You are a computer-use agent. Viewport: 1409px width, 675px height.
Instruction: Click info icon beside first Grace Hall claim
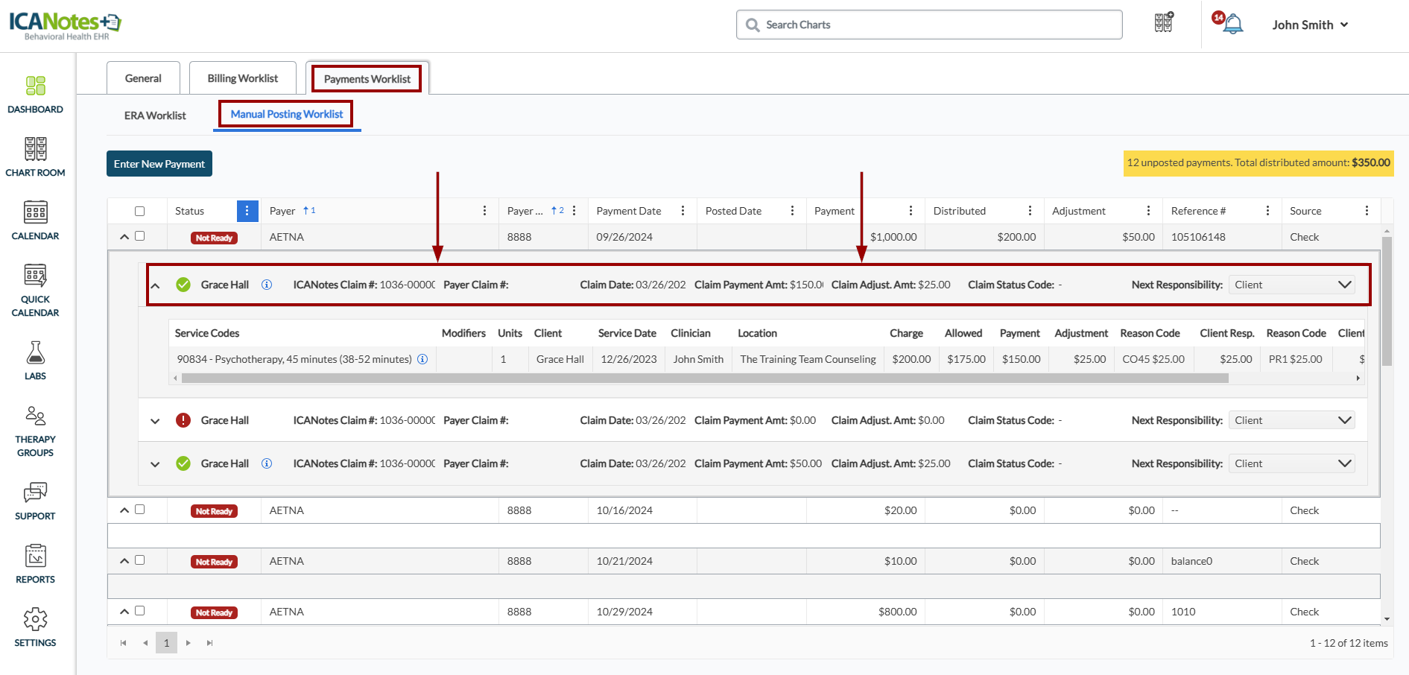[x=267, y=285]
